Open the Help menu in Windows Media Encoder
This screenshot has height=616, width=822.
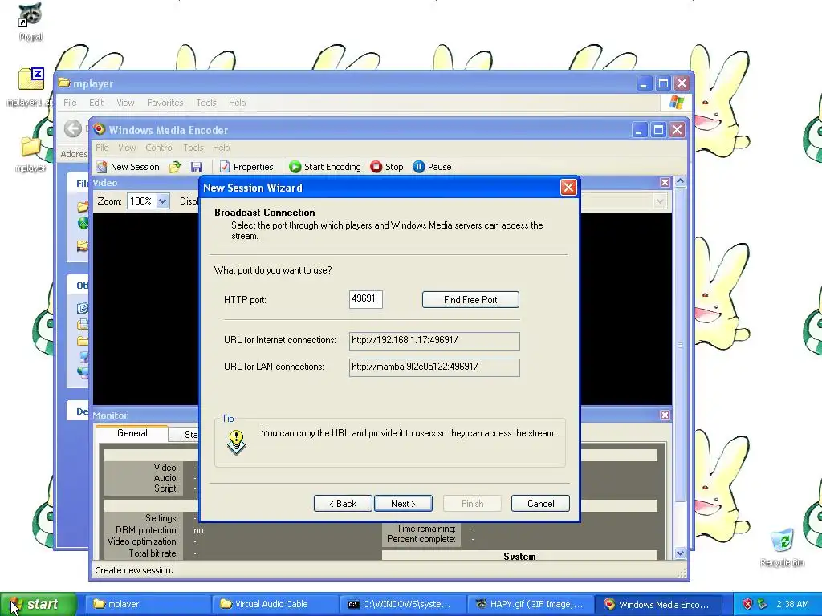pyautogui.click(x=222, y=148)
